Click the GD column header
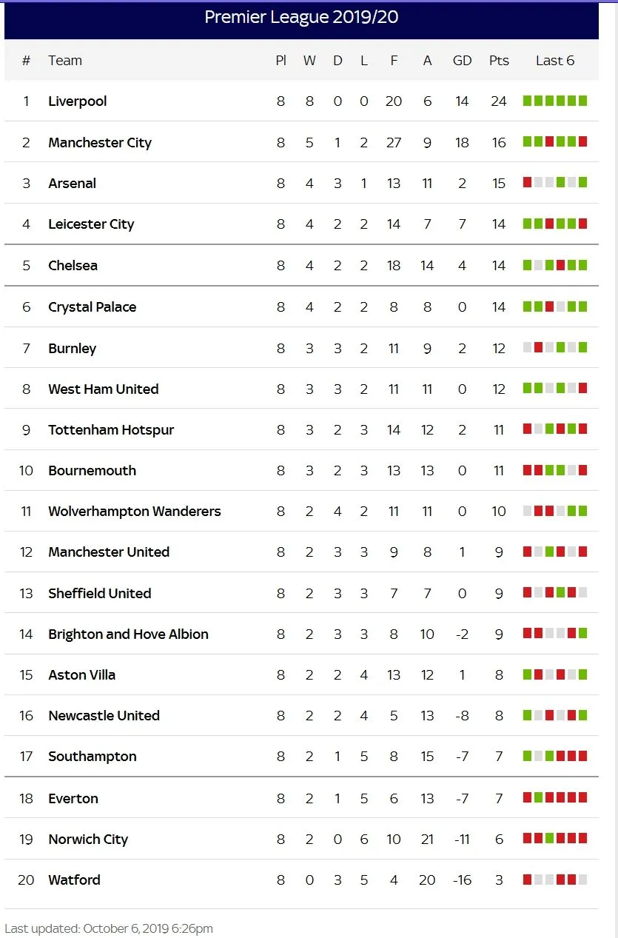The width and height of the screenshot is (618, 938). 462,61
